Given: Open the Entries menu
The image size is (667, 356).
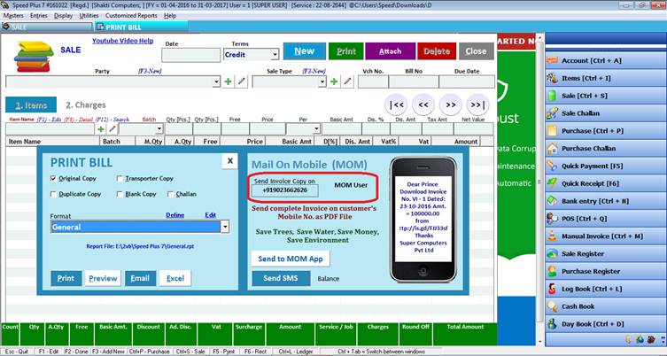Looking at the screenshot, I should (39, 16).
